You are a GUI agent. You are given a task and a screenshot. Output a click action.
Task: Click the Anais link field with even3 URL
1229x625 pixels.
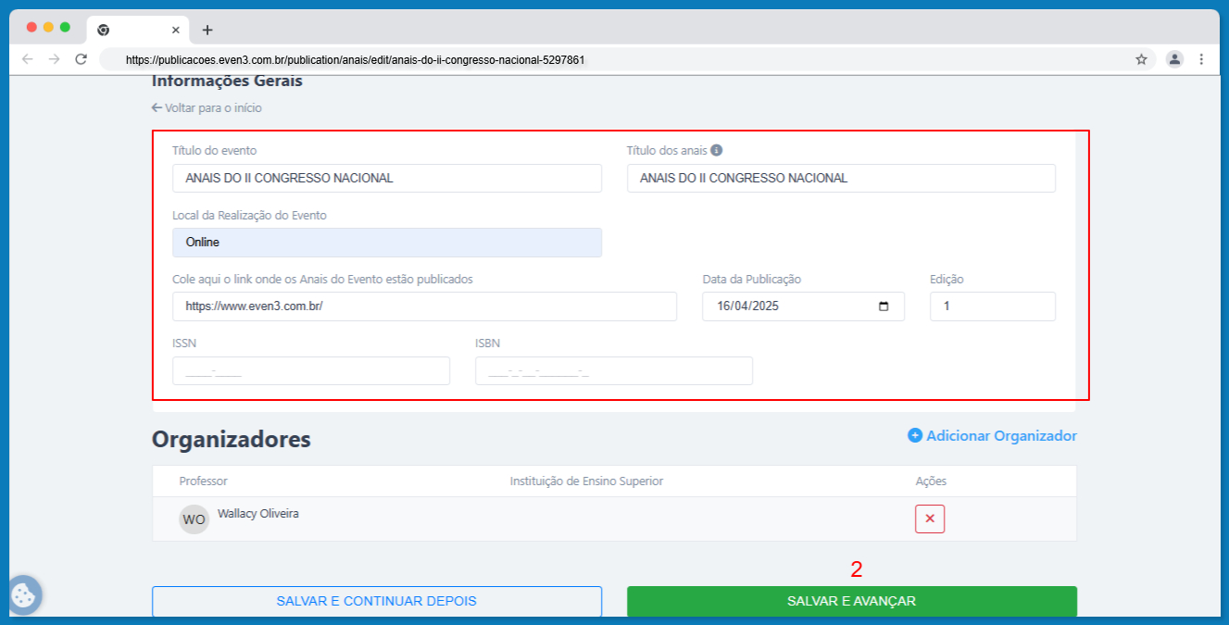coord(424,306)
